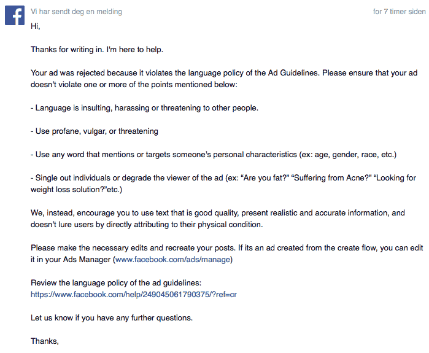Click 'Let us know if you have' sentence
The height and width of the screenshot is (353, 429).
pos(111,317)
